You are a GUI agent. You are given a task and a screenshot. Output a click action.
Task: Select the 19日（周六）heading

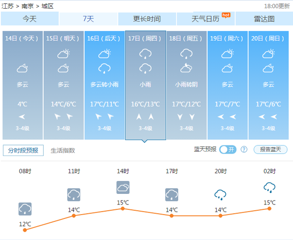point(227,38)
